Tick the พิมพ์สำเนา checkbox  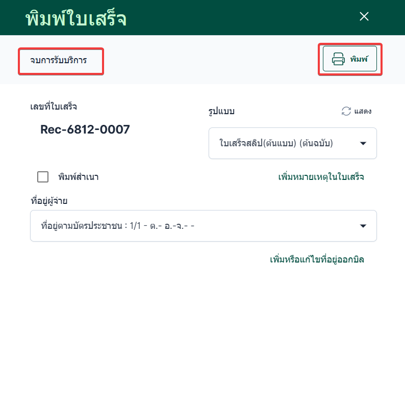(43, 177)
